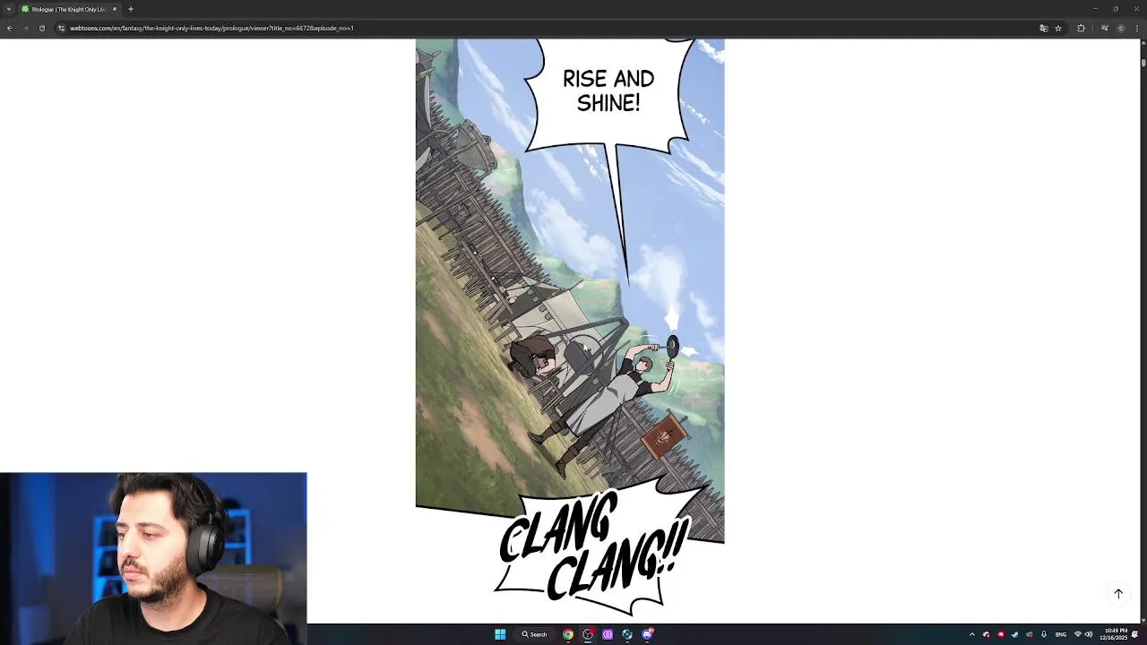Click the page vertical scrollbar thumb
The width and height of the screenshot is (1147, 645).
coord(1143,63)
